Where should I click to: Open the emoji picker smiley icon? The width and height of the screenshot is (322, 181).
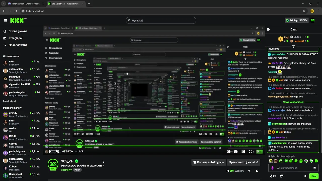pos(314,168)
